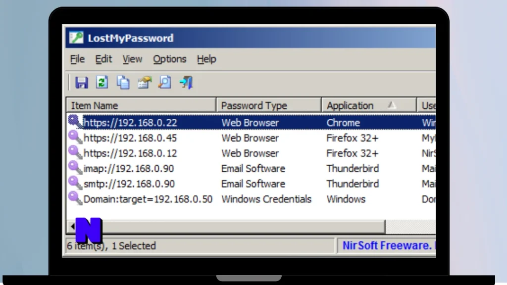This screenshot has height=285, width=507.
Task: Click the key icon of https://192.168.0.22 row
Action: coord(75,122)
